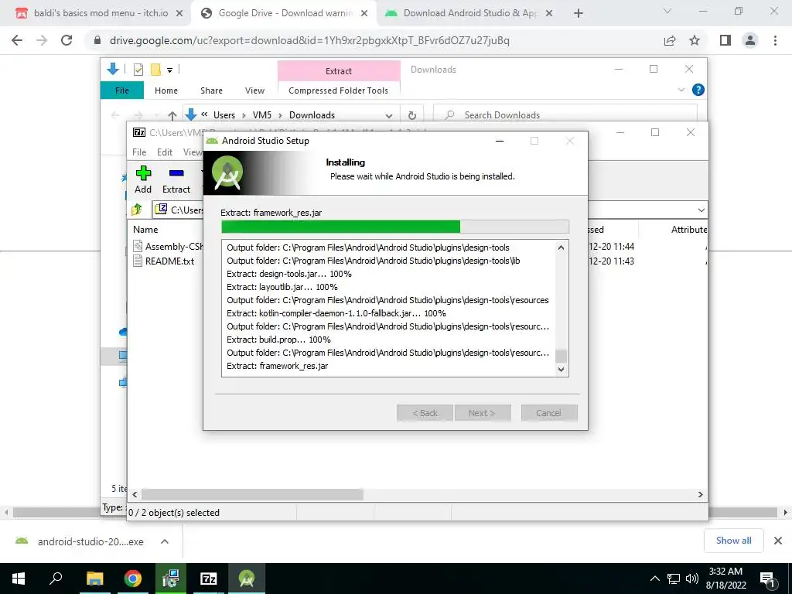Open the Share ribbon tab in Explorer
Screen dimensions: 792x594
[211, 90]
